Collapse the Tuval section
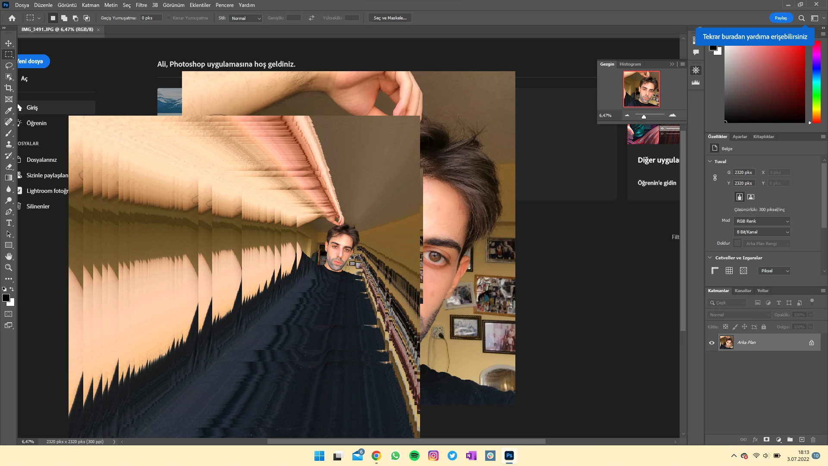The width and height of the screenshot is (828, 466). coord(710,161)
